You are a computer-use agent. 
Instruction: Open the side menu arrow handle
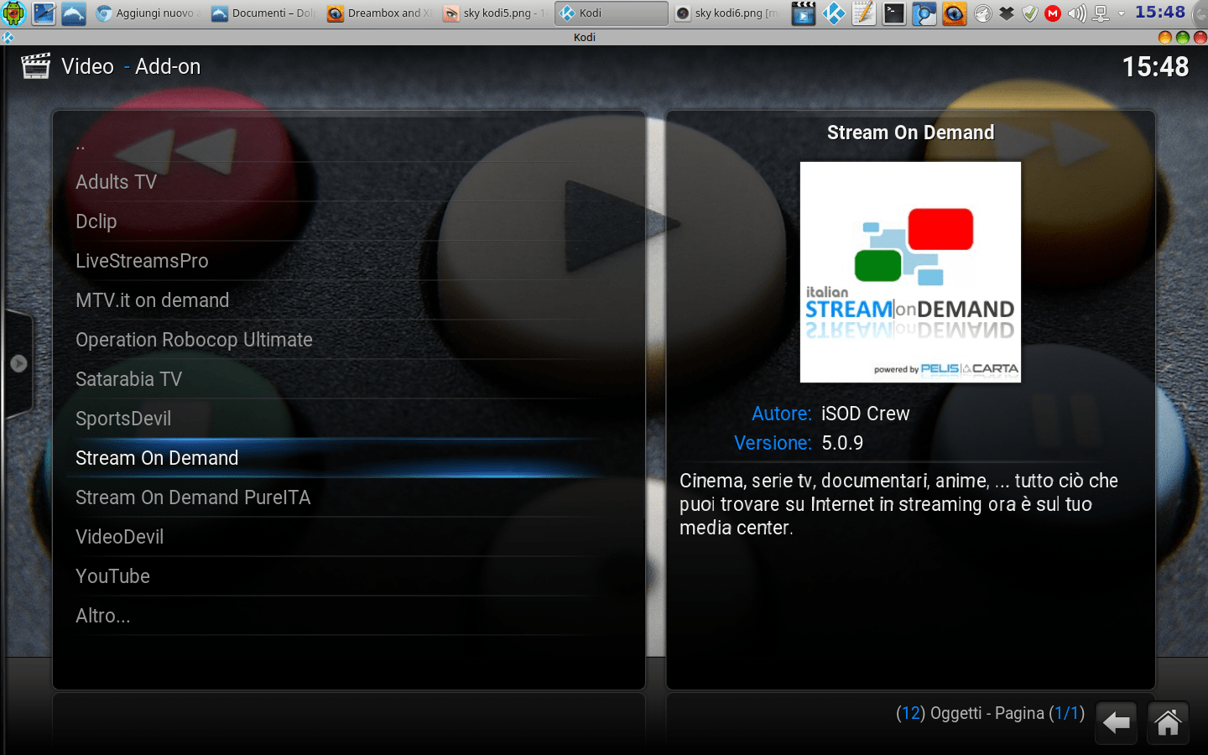coord(18,363)
